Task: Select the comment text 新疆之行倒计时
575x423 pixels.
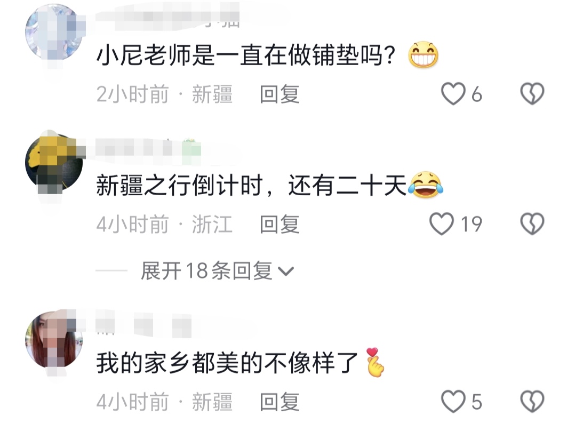Action: (x=180, y=185)
